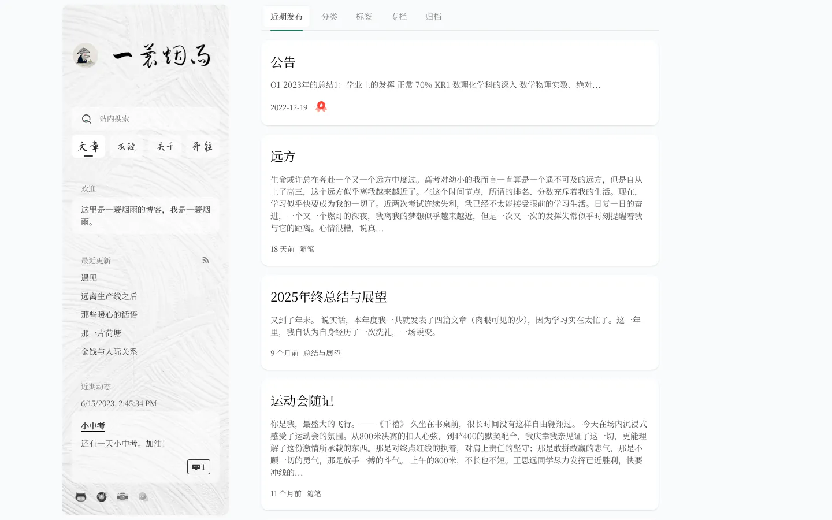Click the 随笔 category under 远方 post

pos(307,249)
